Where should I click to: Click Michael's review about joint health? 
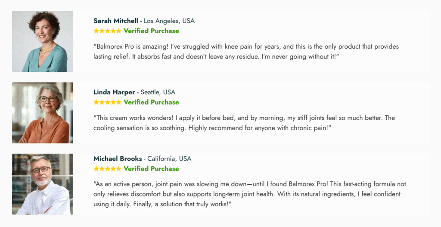(x=250, y=194)
